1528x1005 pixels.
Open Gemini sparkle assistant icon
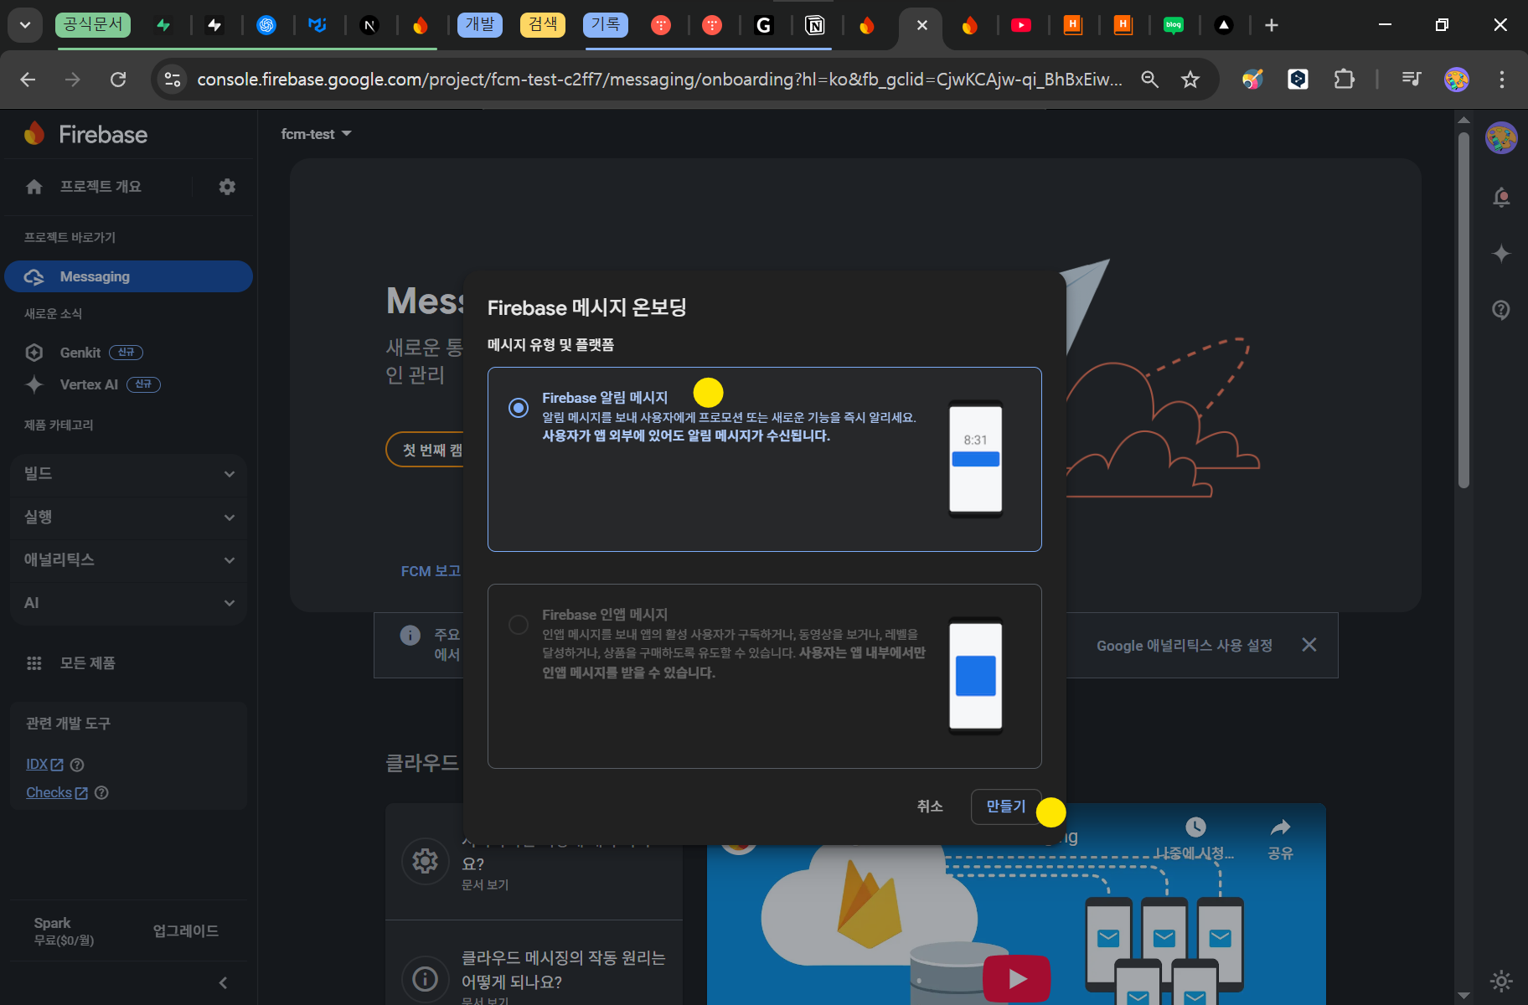1501,254
